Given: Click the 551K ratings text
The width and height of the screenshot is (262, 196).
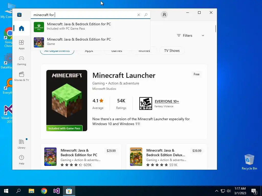Looking at the screenshot, I should point(173,165).
